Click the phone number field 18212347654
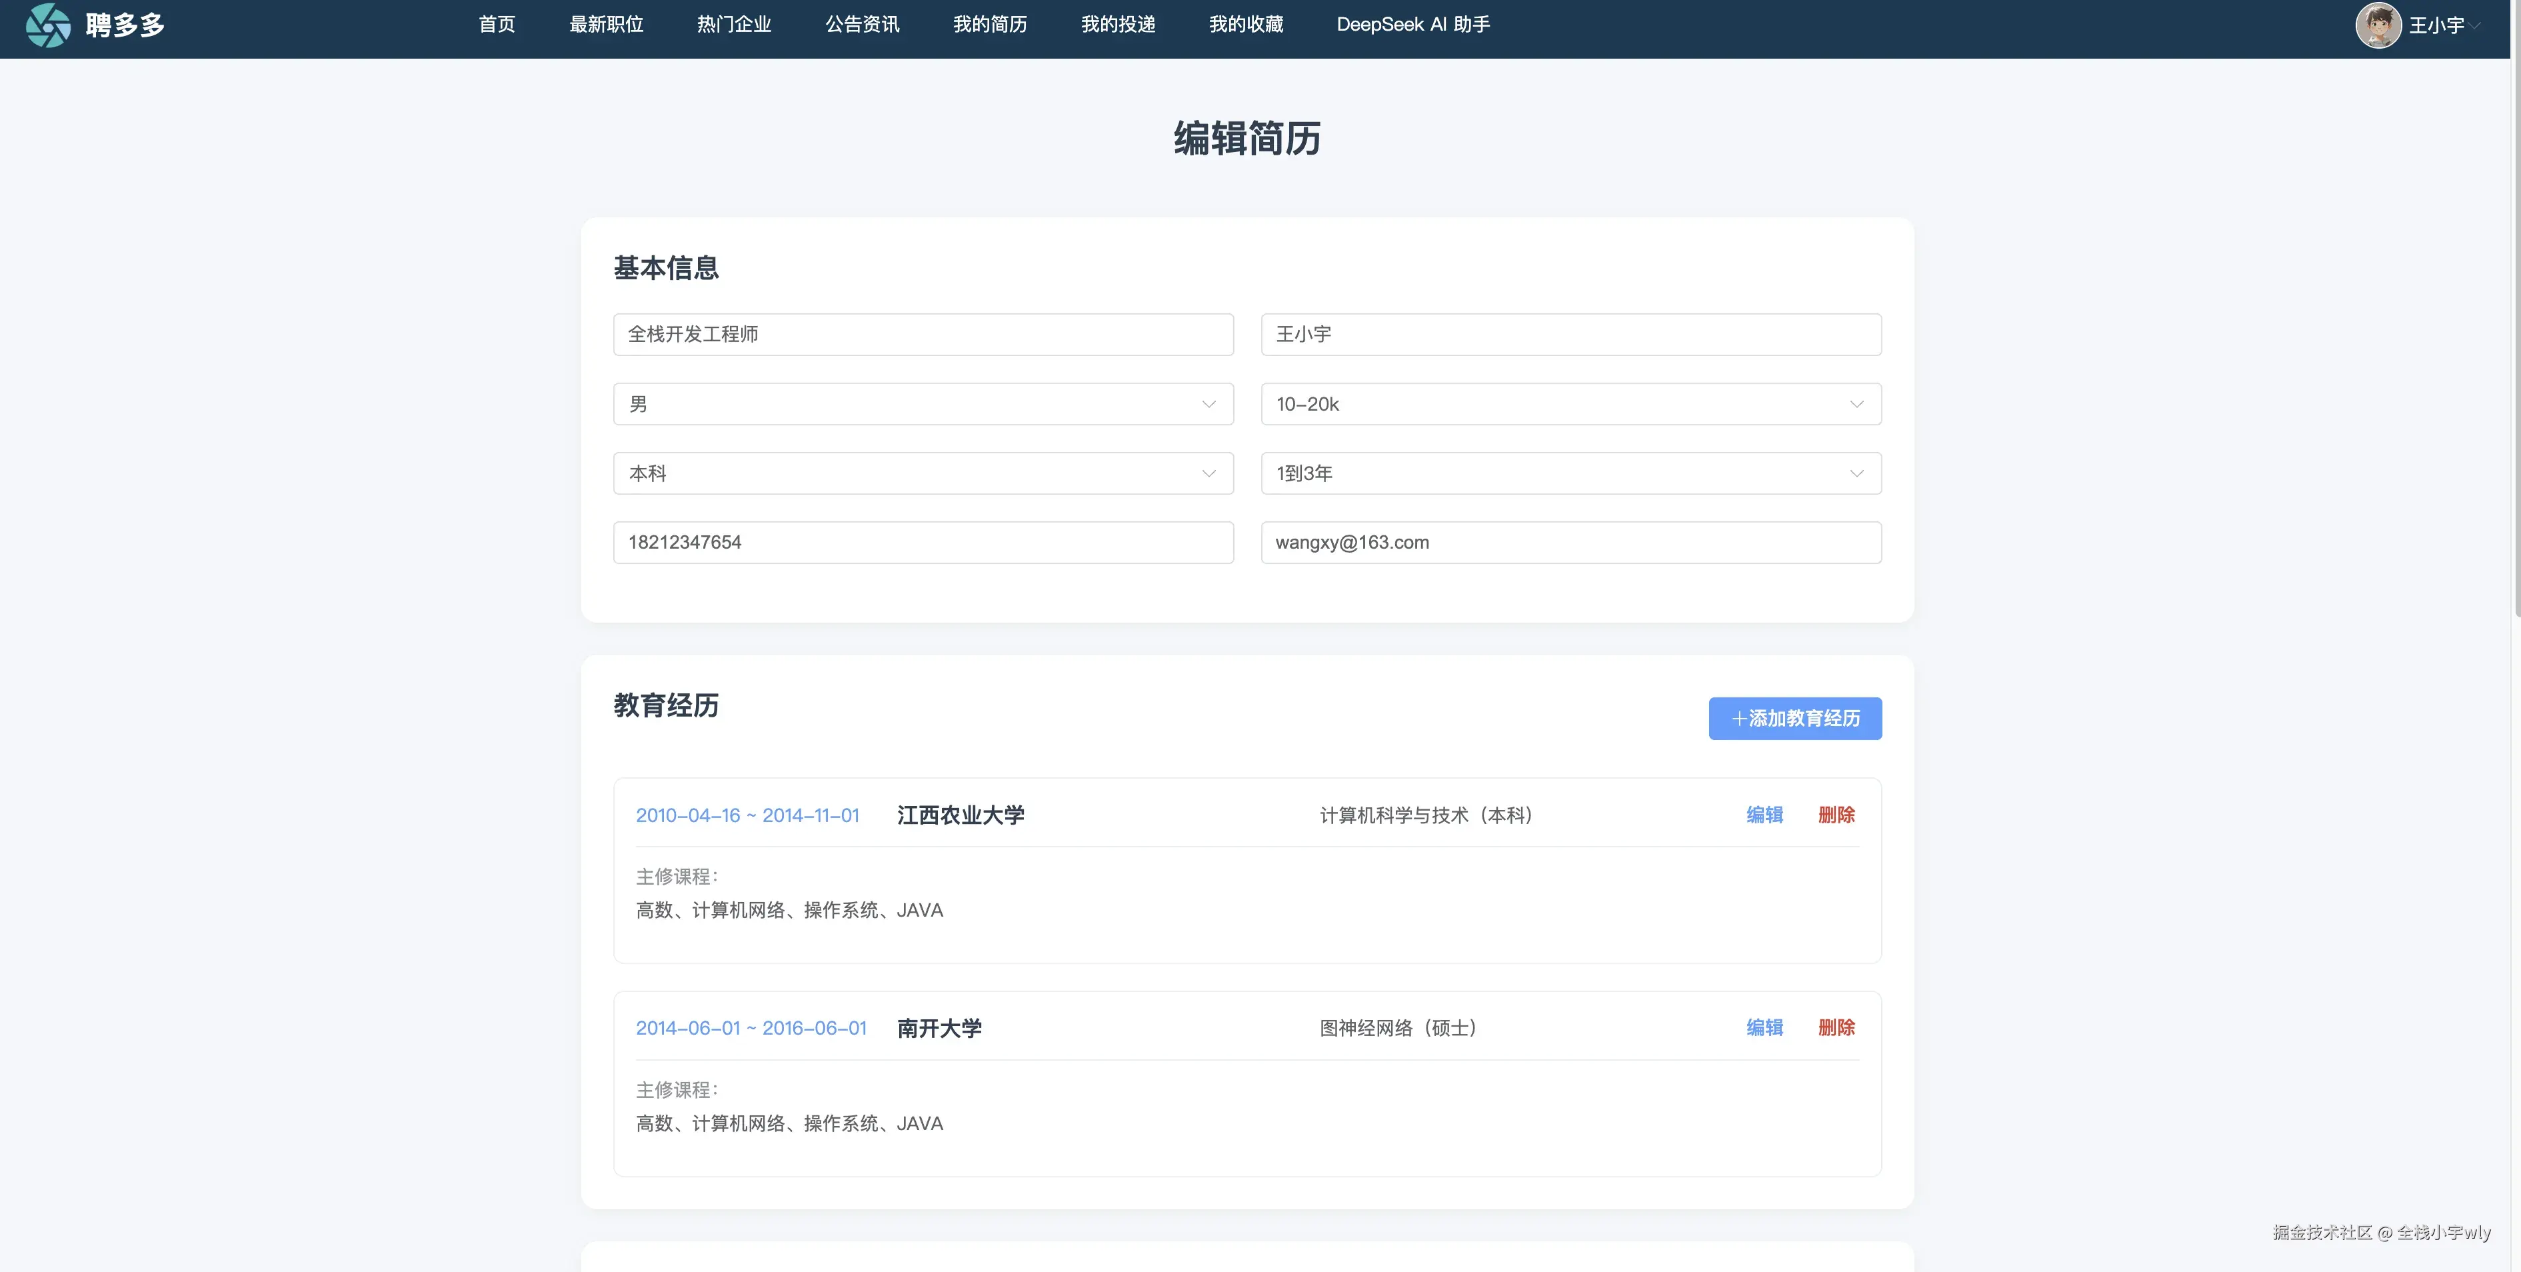The image size is (2521, 1272). point(922,543)
